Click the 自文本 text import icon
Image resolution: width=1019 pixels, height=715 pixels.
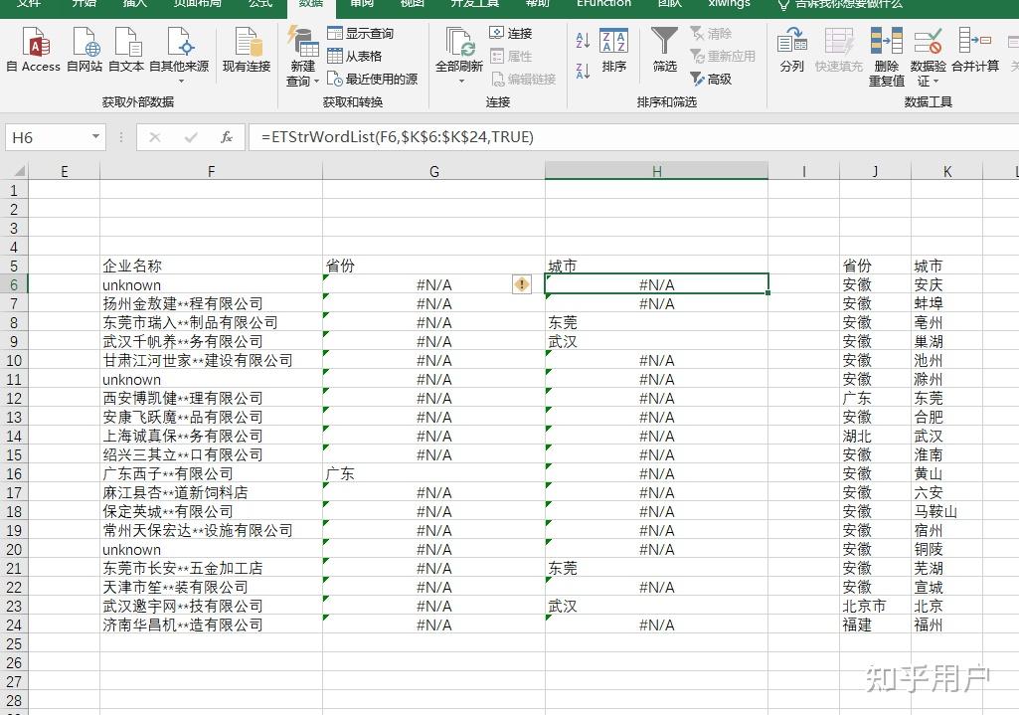pyautogui.click(x=126, y=49)
